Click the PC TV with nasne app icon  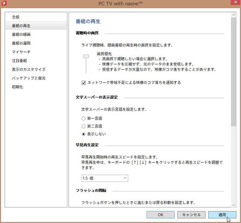[x=4, y=3]
